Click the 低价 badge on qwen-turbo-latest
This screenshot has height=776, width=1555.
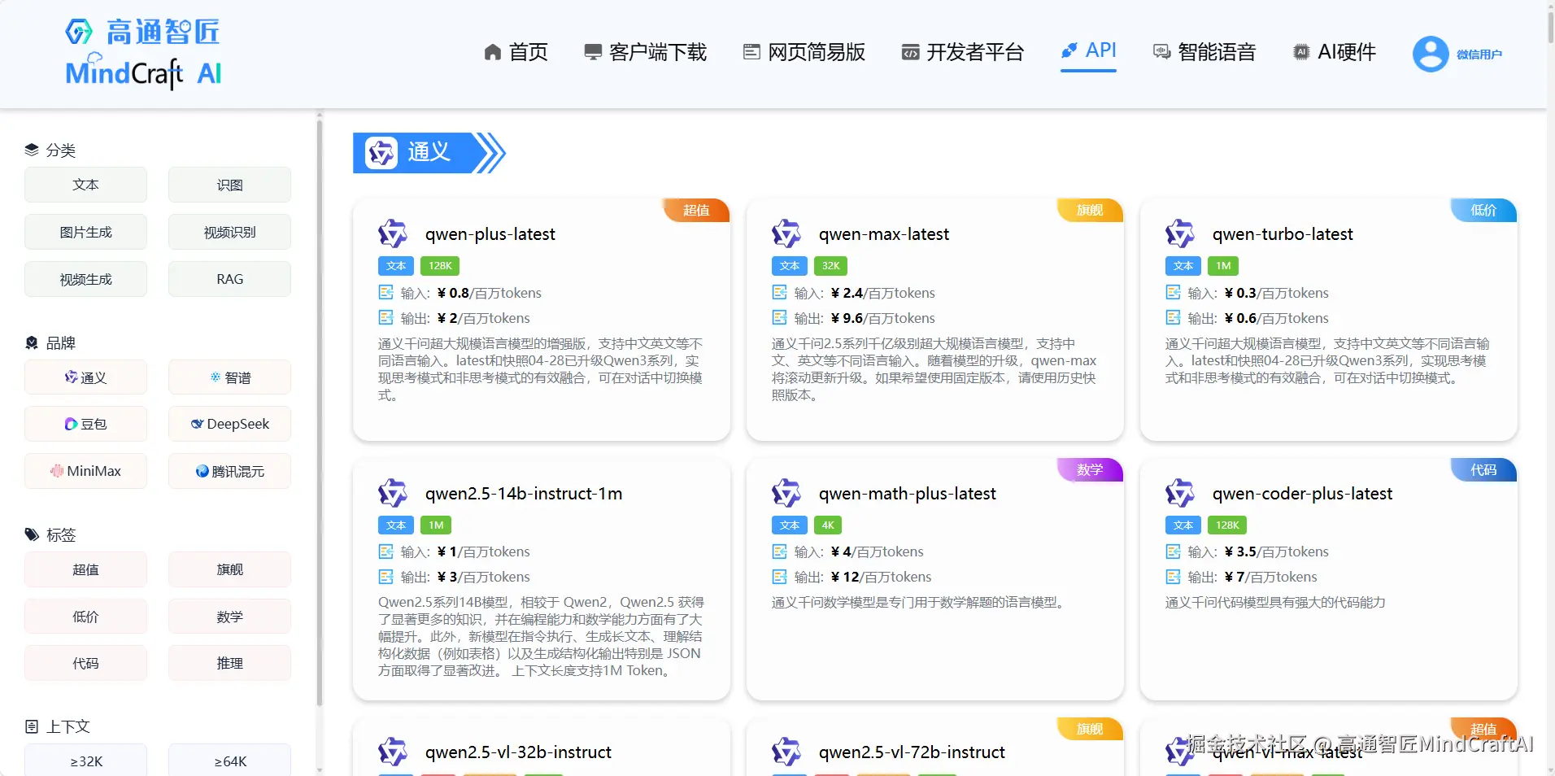click(x=1483, y=210)
